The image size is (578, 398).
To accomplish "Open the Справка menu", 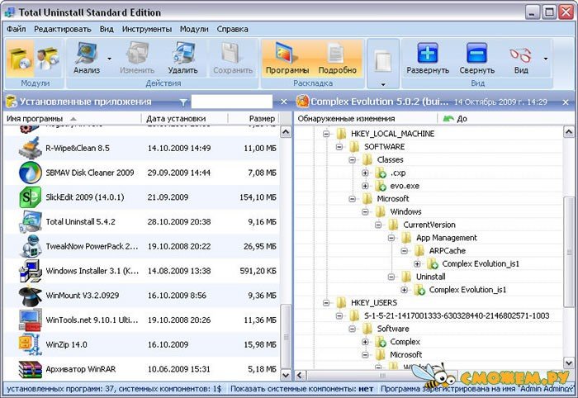I will [232, 29].
